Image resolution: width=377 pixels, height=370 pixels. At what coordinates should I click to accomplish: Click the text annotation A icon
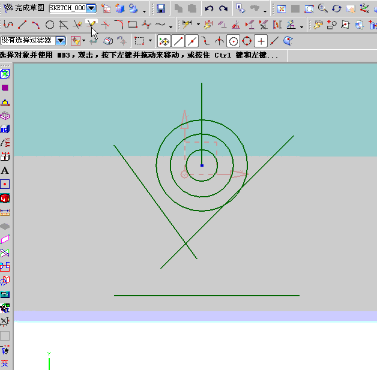(5, 170)
